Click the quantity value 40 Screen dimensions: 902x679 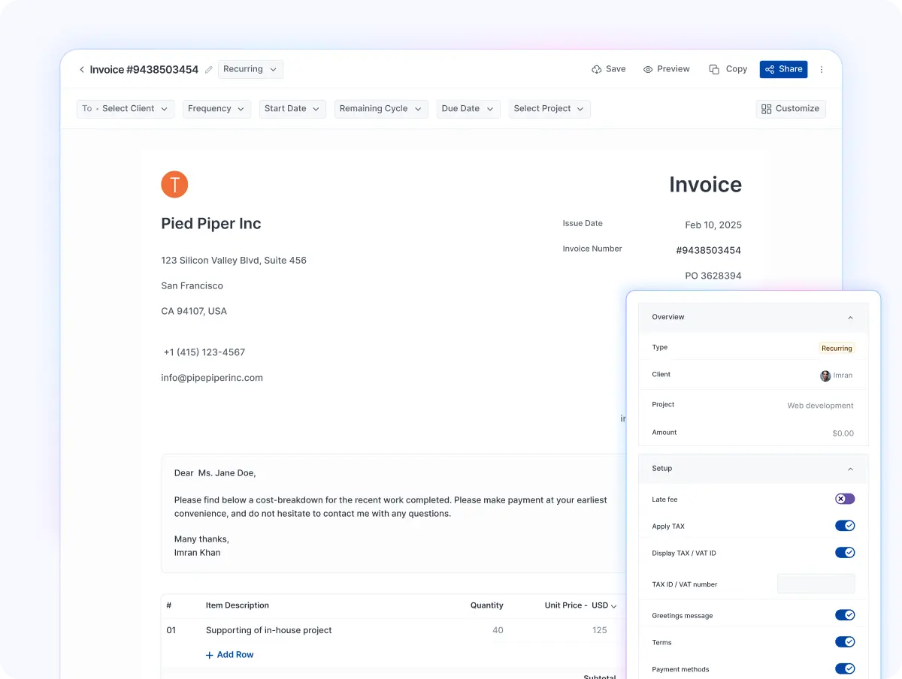(x=498, y=630)
